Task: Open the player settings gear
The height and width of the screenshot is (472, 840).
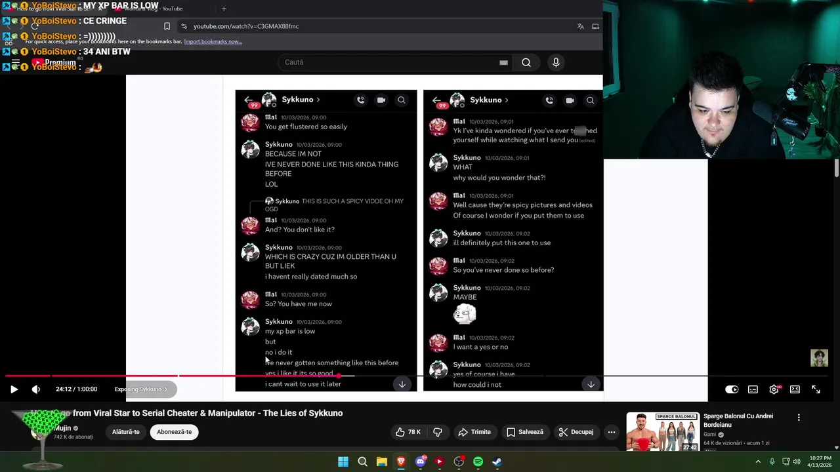Action: (774, 389)
